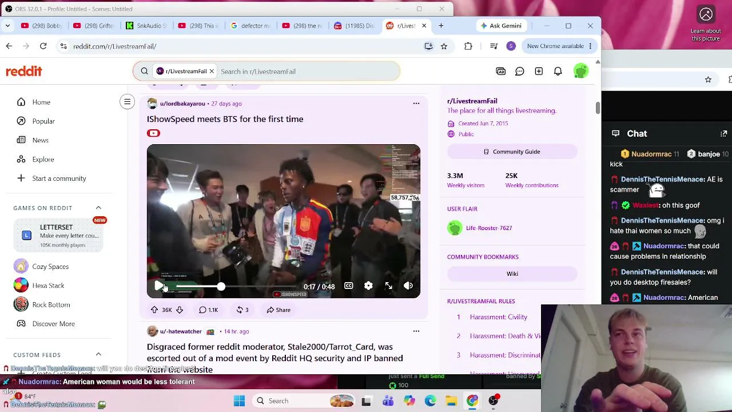Select Start a community
Image resolution: width=732 pixels, height=412 pixels.
pyautogui.click(x=59, y=179)
